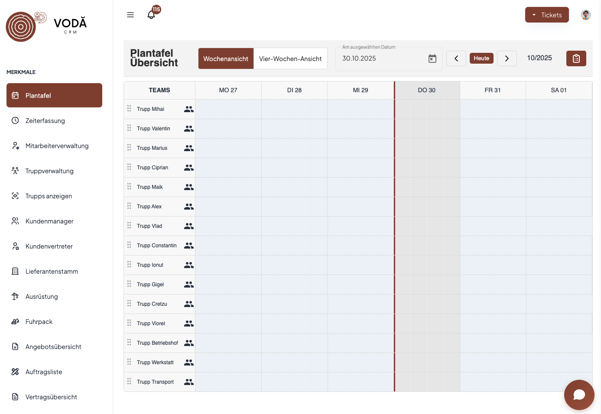Switch to Vier-Wochen-Ansicht view
This screenshot has width=601, height=414.
point(290,58)
